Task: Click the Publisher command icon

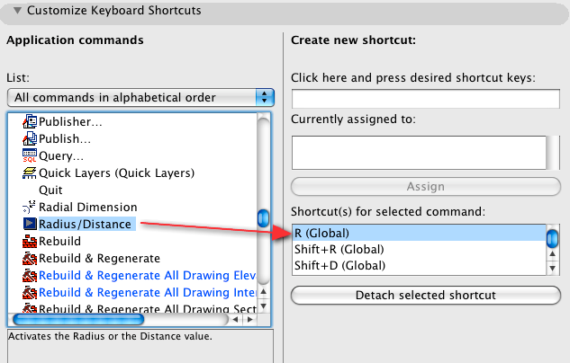Action: click(30, 121)
